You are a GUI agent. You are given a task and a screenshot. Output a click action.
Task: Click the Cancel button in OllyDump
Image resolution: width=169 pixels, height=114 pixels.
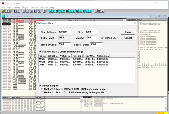click(128, 38)
